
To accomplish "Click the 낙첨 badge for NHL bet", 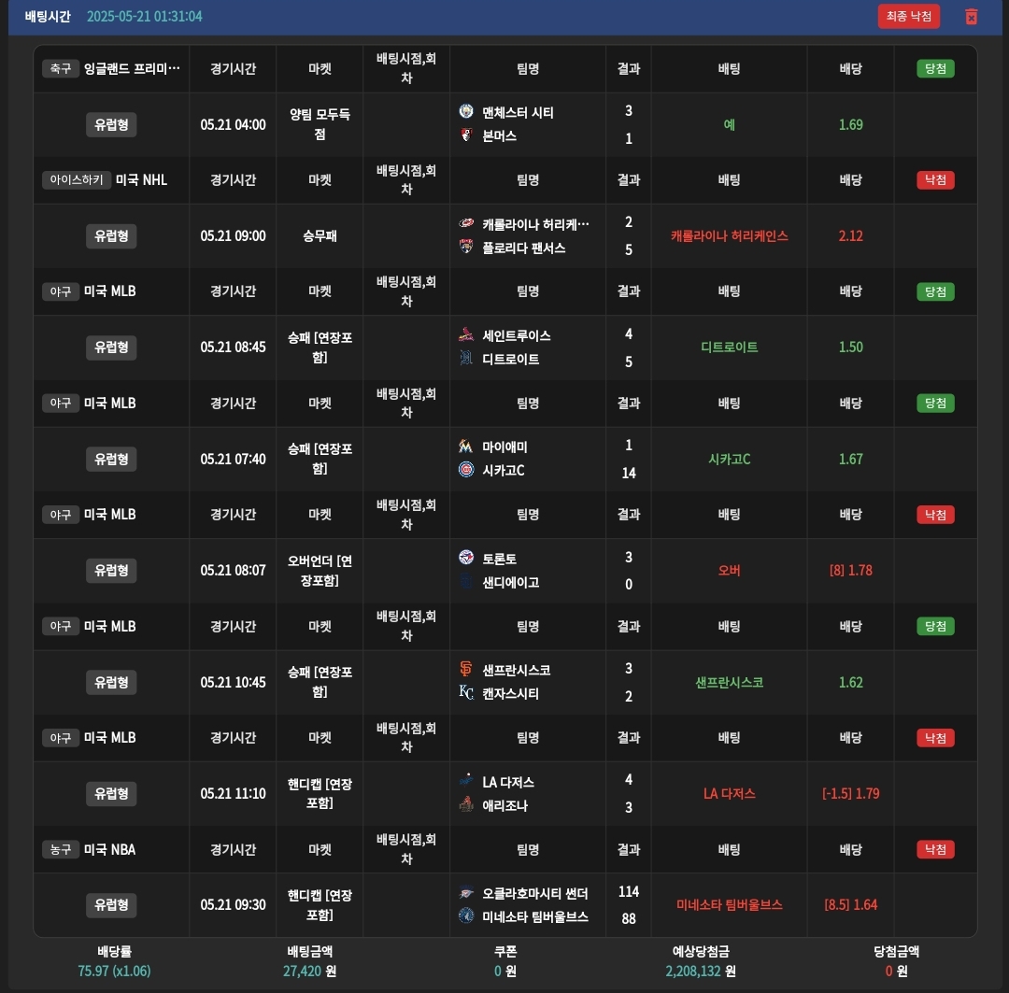I will pyautogui.click(x=935, y=180).
